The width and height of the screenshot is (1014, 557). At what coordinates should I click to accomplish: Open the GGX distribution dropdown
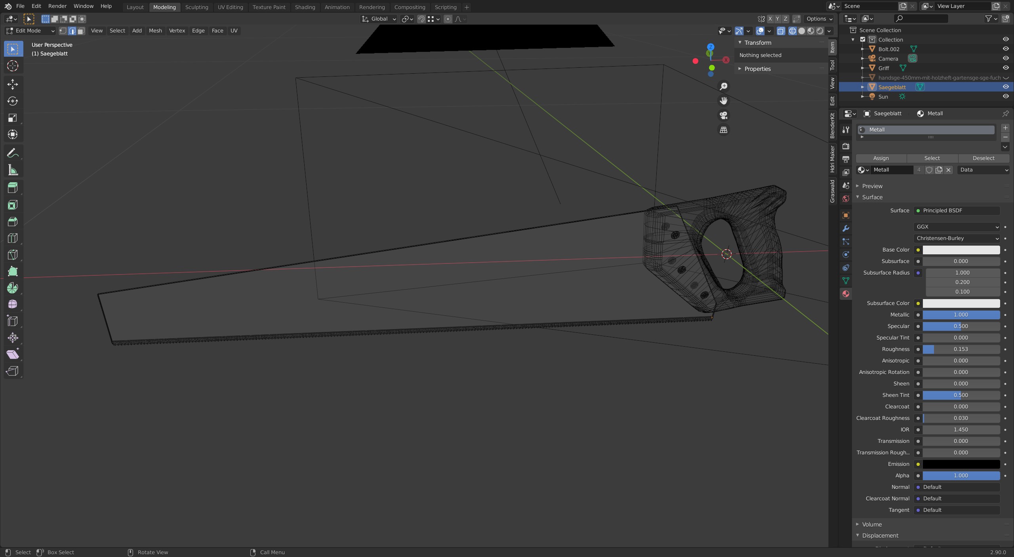[957, 227]
